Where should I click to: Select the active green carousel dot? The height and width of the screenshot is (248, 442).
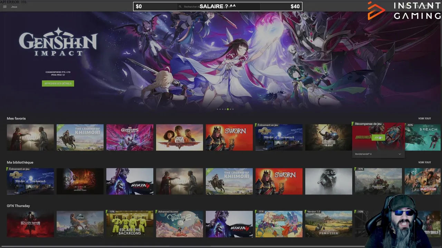228,109
